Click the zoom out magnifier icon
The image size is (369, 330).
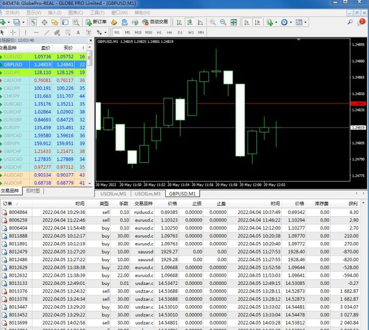[223, 22]
